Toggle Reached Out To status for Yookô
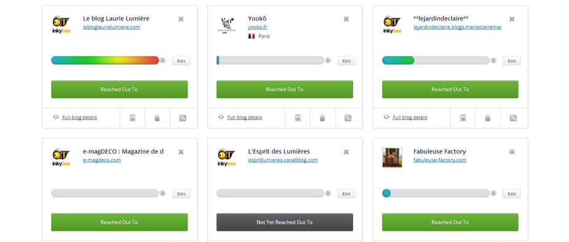The height and width of the screenshot is (242, 569). pyautogui.click(x=284, y=90)
